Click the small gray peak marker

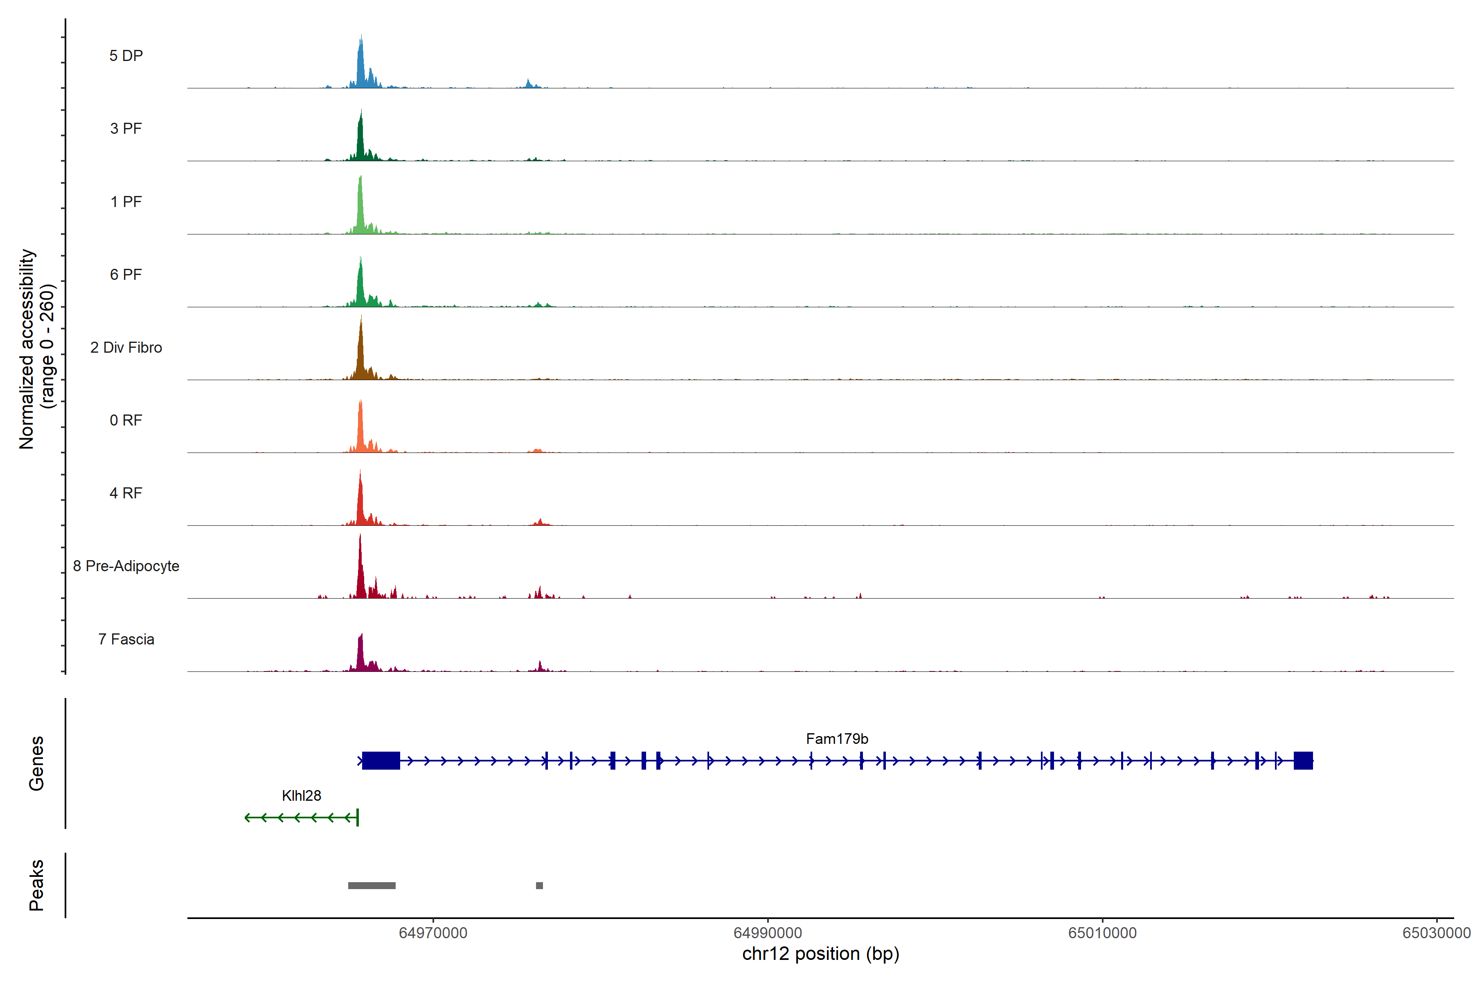coord(539,885)
